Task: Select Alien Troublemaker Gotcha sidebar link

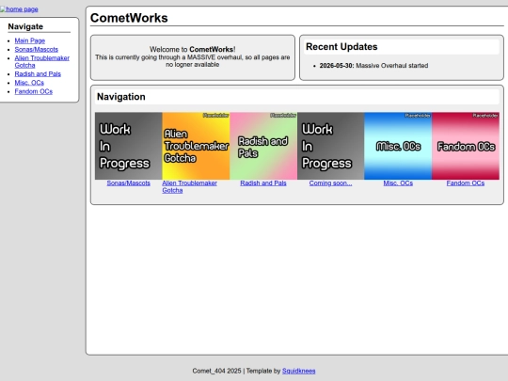Action: [41, 61]
